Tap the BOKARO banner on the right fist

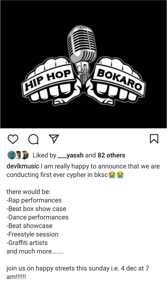coord(119,80)
